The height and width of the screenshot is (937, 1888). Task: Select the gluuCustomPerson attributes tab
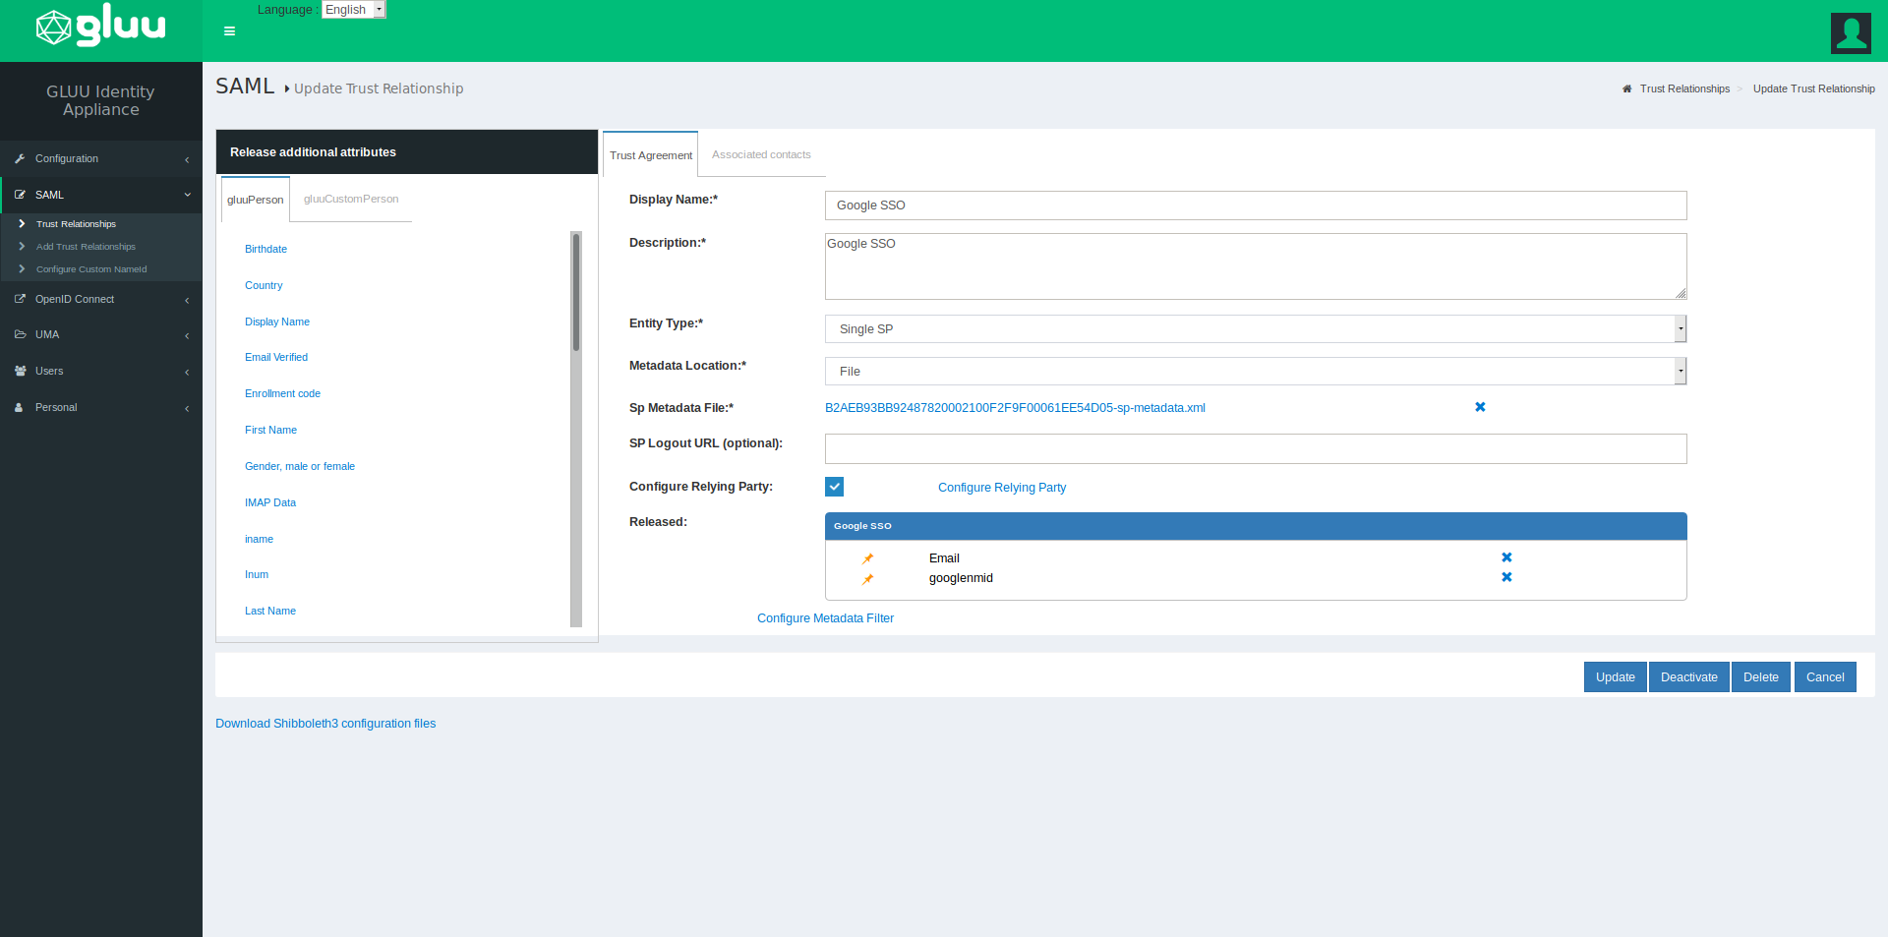351,199
